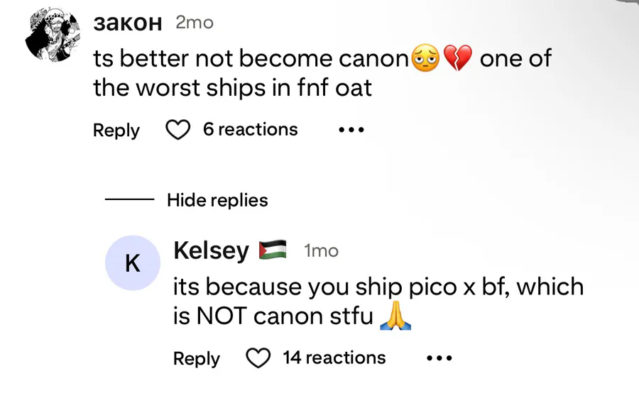The height and width of the screenshot is (415, 639).
Task: Click the 1mo timestamp on Kelsey's reply
Action: click(321, 251)
